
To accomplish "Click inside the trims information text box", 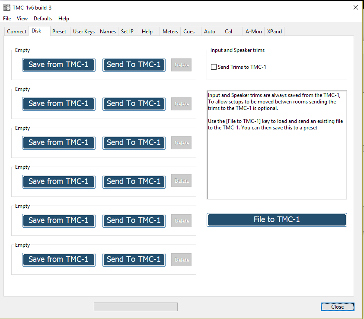I will (277, 145).
